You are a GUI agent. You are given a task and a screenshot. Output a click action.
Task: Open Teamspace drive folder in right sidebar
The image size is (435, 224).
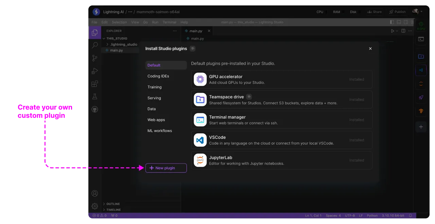(421, 56)
